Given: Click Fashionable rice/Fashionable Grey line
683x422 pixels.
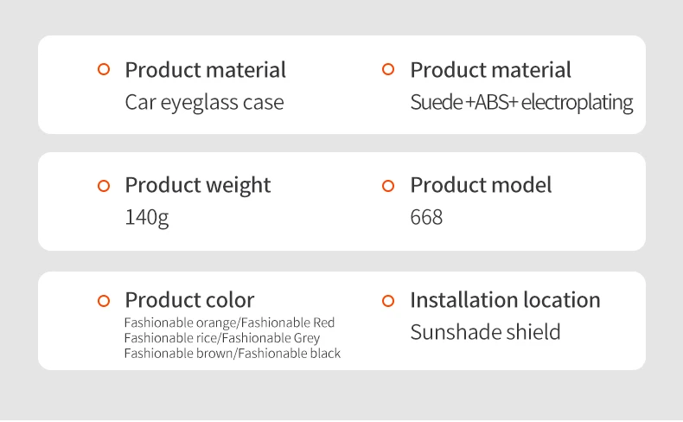Looking at the screenshot, I should coord(222,338).
